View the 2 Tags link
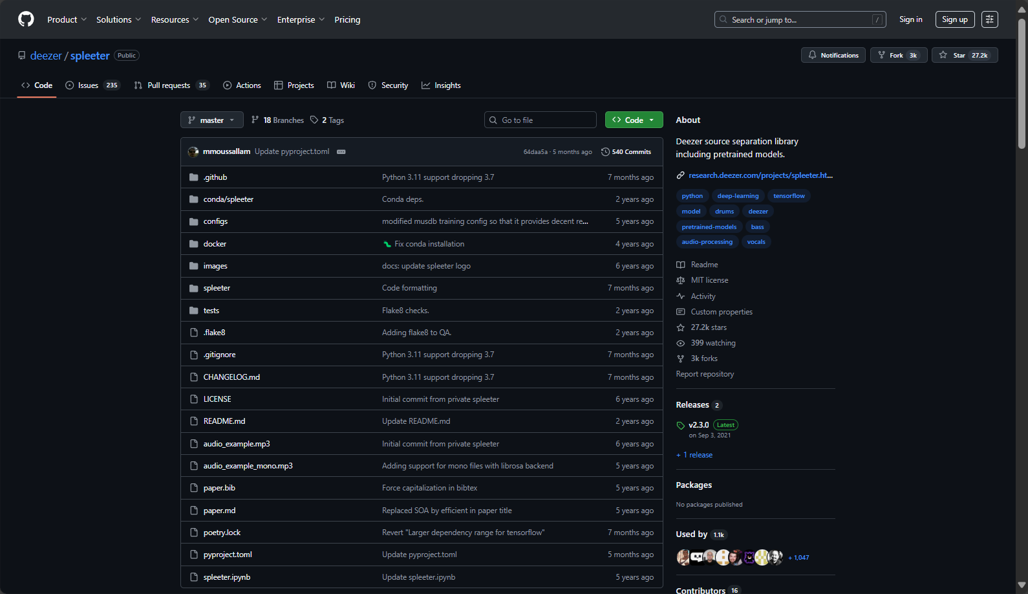The width and height of the screenshot is (1028, 594). [x=327, y=120]
